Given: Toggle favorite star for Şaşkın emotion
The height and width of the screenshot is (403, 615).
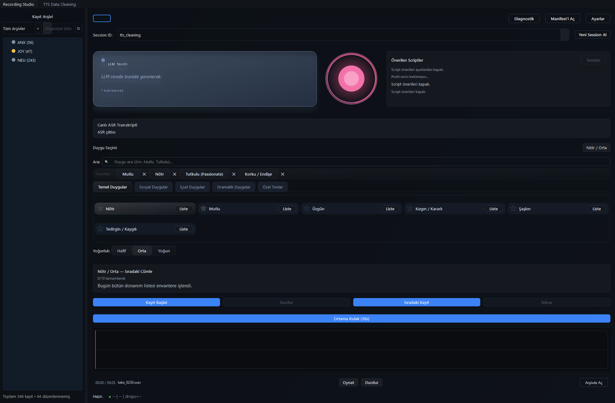Looking at the screenshot, I should click(513, 208).
